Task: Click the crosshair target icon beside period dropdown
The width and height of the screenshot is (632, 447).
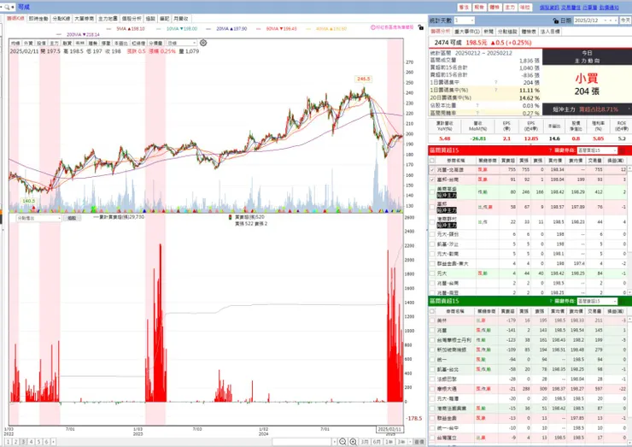Action: [203, 43]
